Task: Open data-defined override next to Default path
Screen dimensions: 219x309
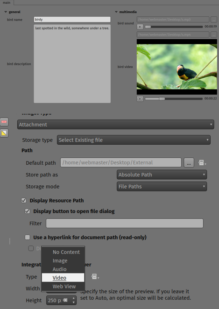Action: 202,163
